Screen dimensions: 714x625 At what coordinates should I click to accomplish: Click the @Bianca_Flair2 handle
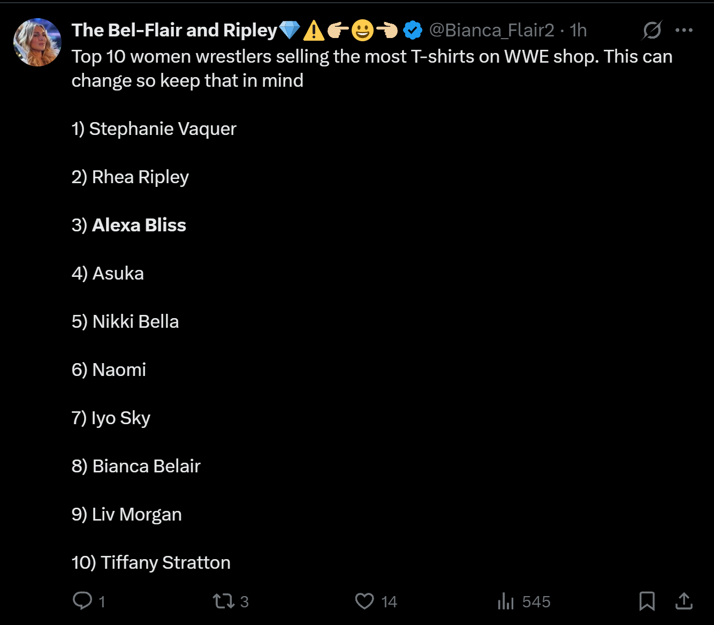click(x=491, y=30)
